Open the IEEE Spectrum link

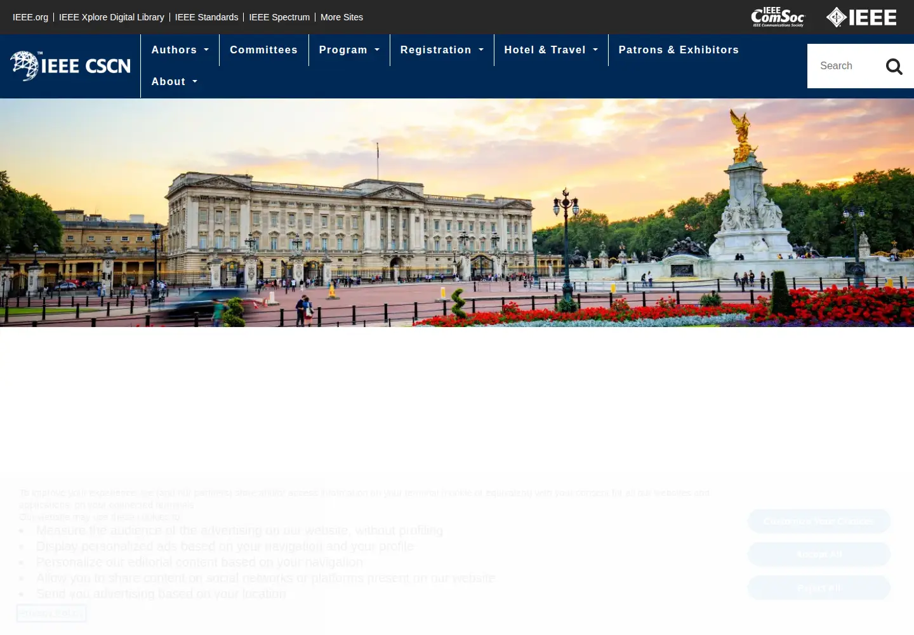pyautogui.click(x=279, y=17)
